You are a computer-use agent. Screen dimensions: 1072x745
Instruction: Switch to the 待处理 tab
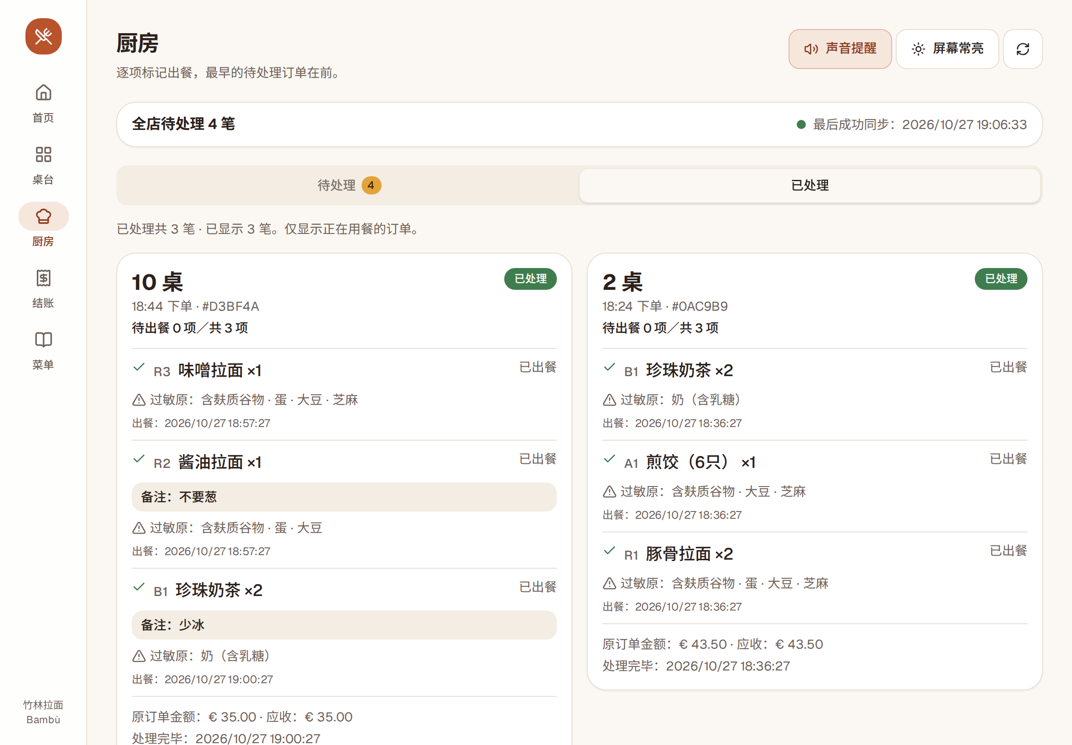pyautogui.click(x=348, y=185)
